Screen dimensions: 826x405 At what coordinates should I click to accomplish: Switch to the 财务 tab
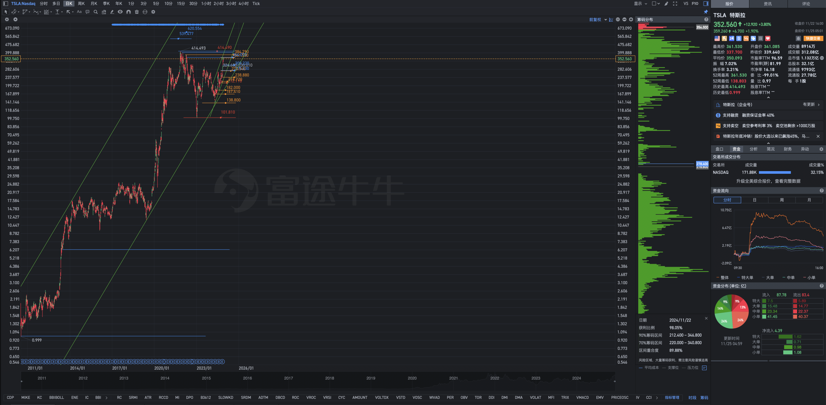point(788,149)
